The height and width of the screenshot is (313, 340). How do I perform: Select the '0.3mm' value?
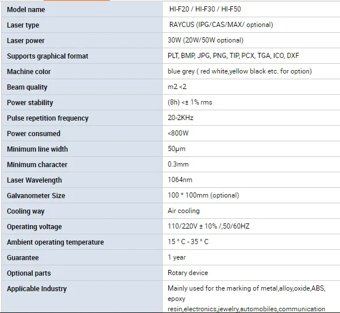click(x=178, y=164)
